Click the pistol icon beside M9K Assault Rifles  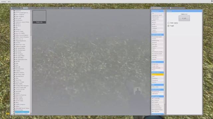coord(14,48)
